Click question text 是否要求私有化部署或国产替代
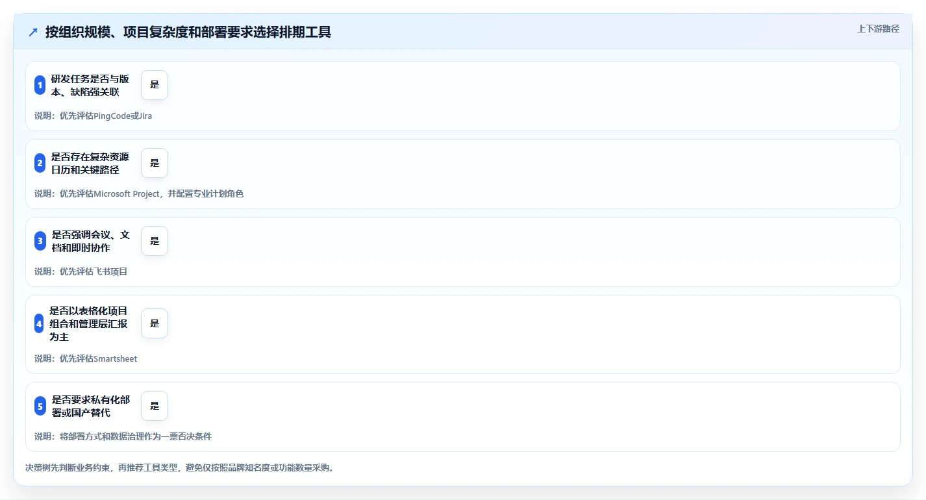 coord(91,406)
